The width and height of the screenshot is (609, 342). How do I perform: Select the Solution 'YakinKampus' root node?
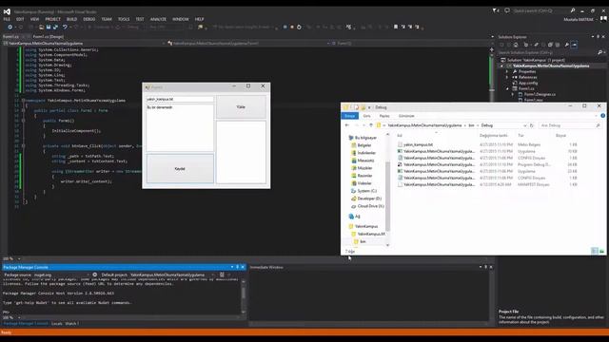[536, 60]
